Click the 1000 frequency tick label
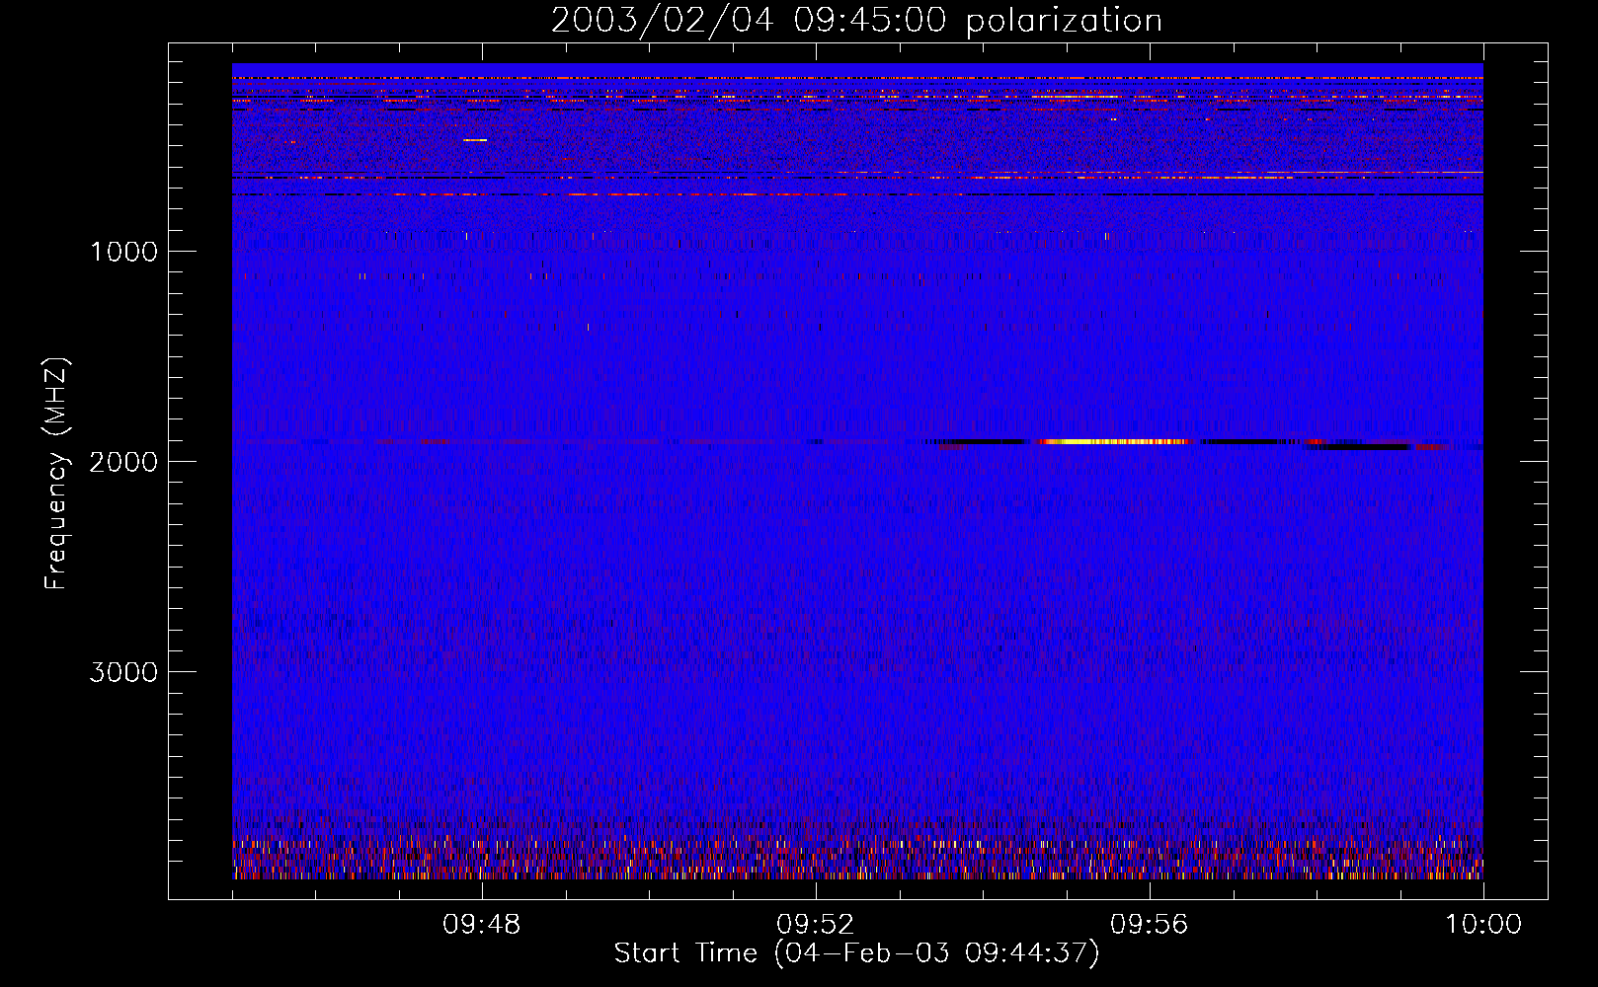This screenshot has height=987, width=1598. click(123, 252)
